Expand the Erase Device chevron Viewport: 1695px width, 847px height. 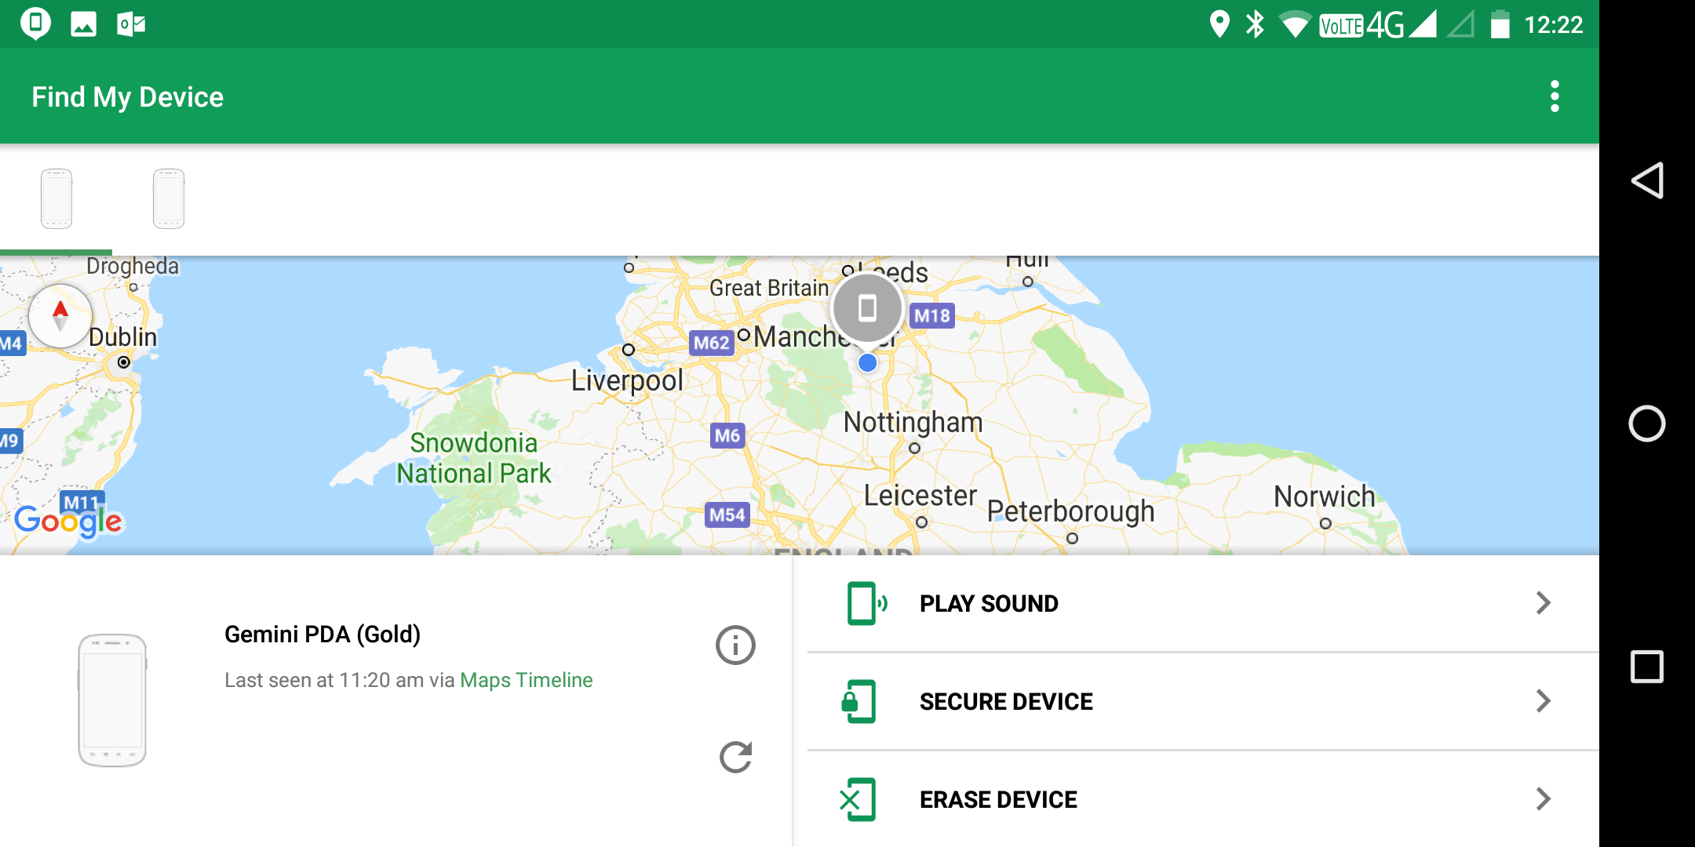tap(1544, 799)
